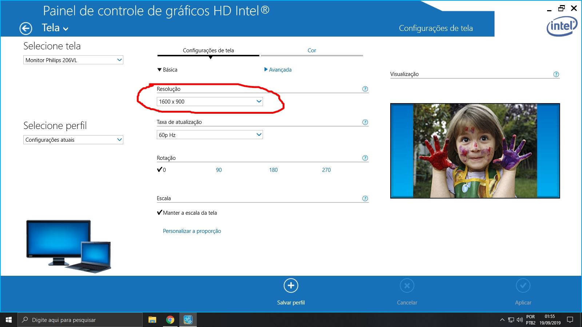Open help for Resolução
The height and width of the screenshot is (327, 582).
[365, 89]
